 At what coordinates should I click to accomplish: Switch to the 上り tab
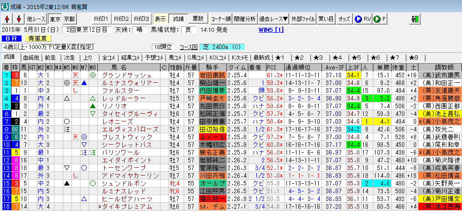(87, 58)
